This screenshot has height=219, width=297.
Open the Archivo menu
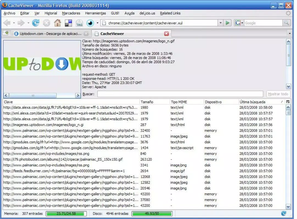(x=10, y=13)
